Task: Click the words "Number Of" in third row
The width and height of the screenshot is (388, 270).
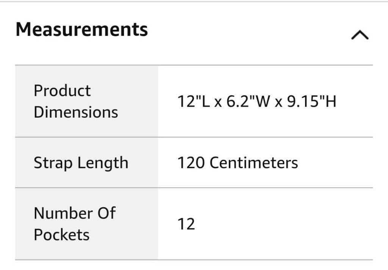Action: click(x=74, y=213)
